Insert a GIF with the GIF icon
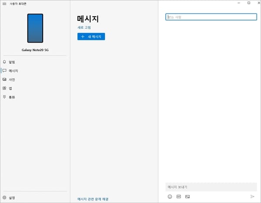The height and width of the screenshot is (203, 261). point(179,196)
